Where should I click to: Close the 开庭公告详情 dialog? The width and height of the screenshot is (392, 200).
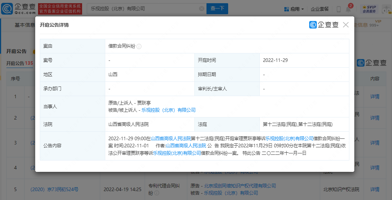pos(346,25)
